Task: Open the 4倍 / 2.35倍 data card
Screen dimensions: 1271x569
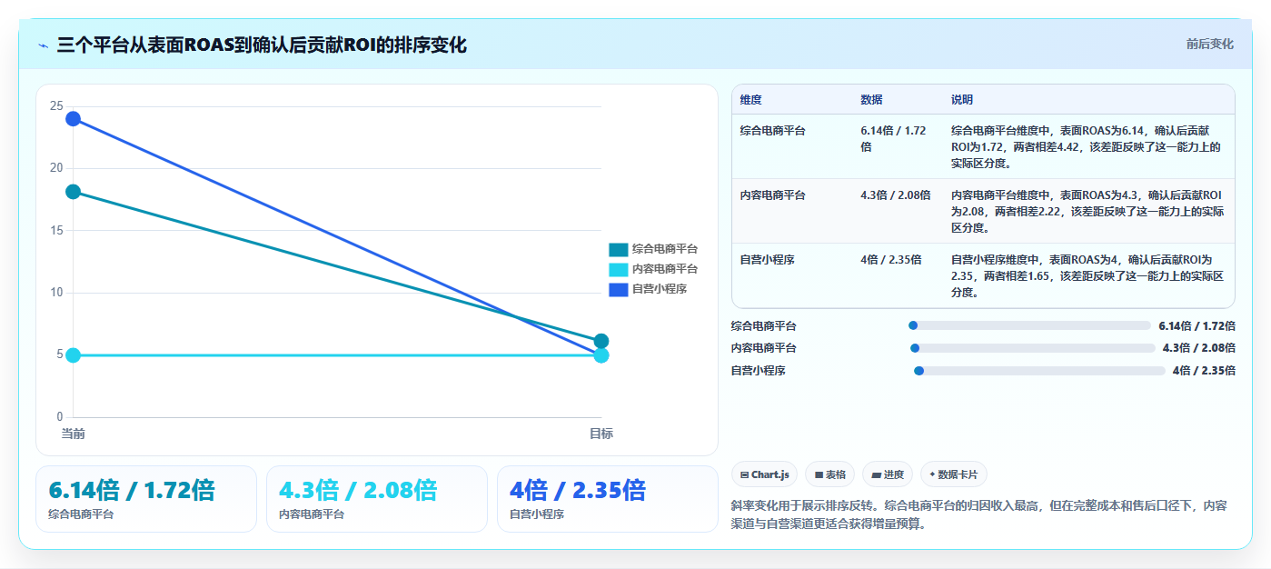Action: tap(608, 499)
